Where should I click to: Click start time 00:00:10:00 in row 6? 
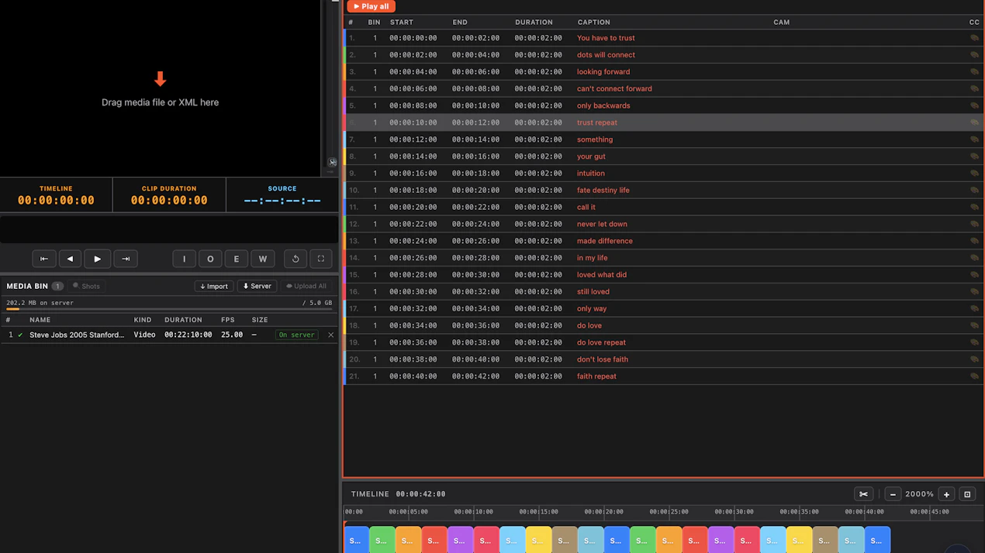click(x=413, y=122)
